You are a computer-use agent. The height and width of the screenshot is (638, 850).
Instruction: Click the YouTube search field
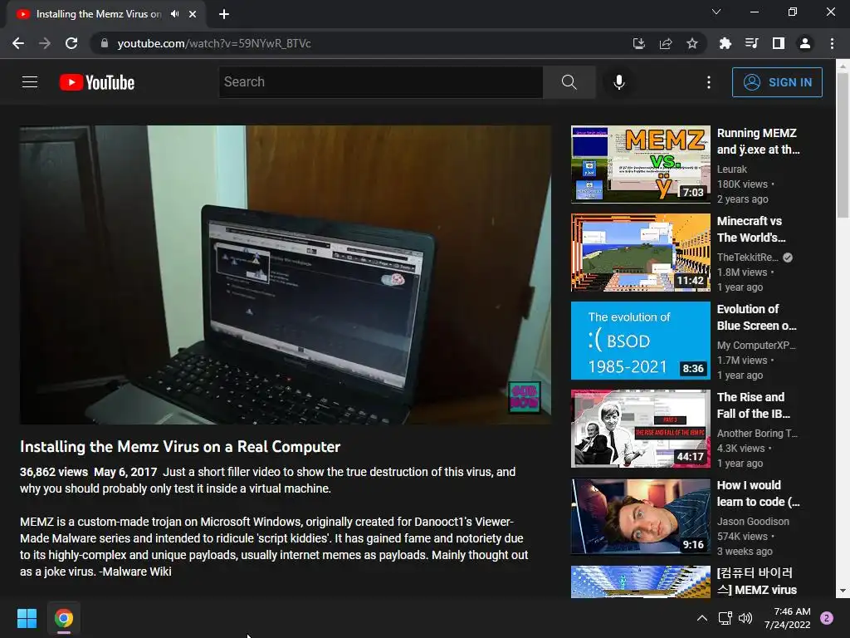(380, 82)
